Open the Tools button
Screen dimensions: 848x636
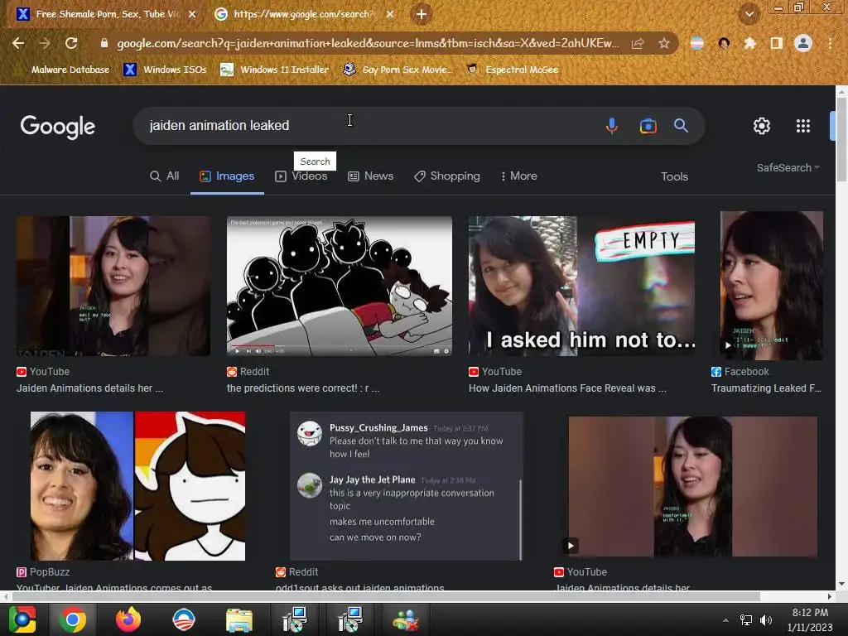tap(674, 177)
